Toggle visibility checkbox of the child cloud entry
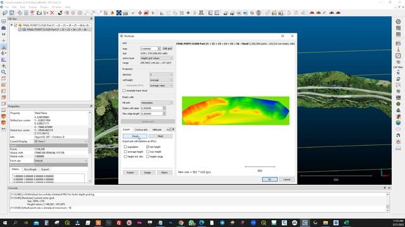The image size is (405, 227). click(x=20, y=30)
